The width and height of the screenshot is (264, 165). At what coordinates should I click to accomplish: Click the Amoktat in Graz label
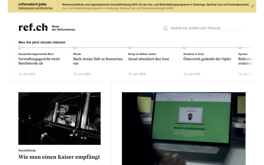click(194, 54)
